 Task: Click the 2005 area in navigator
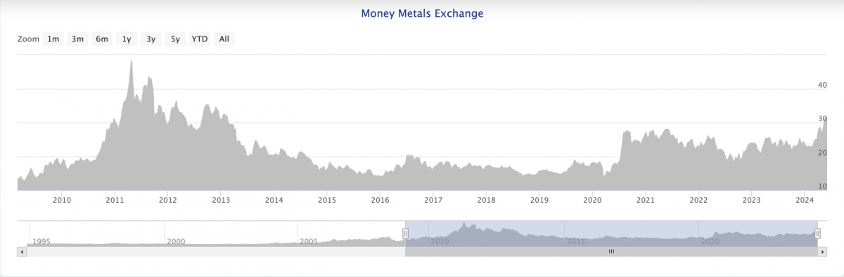pos(309,241)
